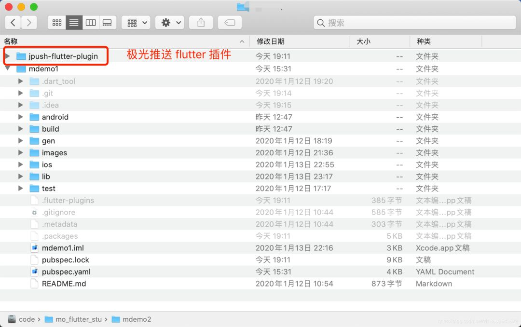
Task: Expand the android folder triangle
Action: tap(21, 117)
